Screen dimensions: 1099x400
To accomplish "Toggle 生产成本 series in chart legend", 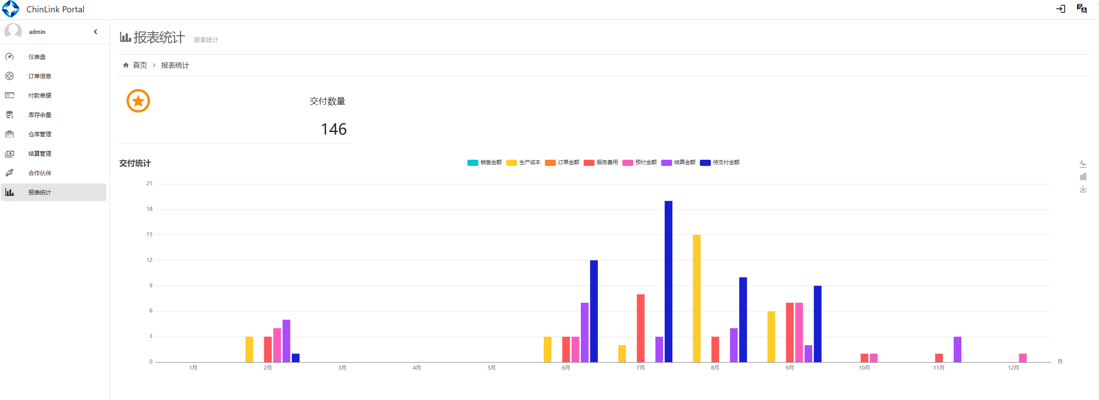I will 523,162.
